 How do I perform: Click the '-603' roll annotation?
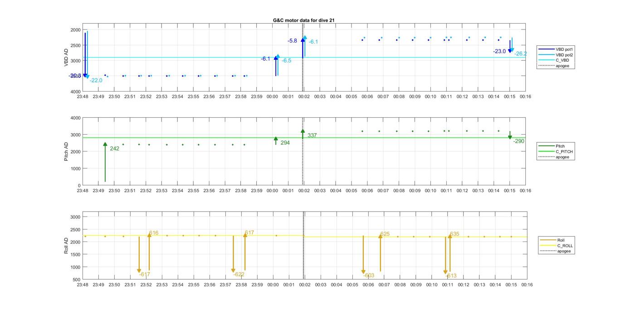[x=369, y=275]
